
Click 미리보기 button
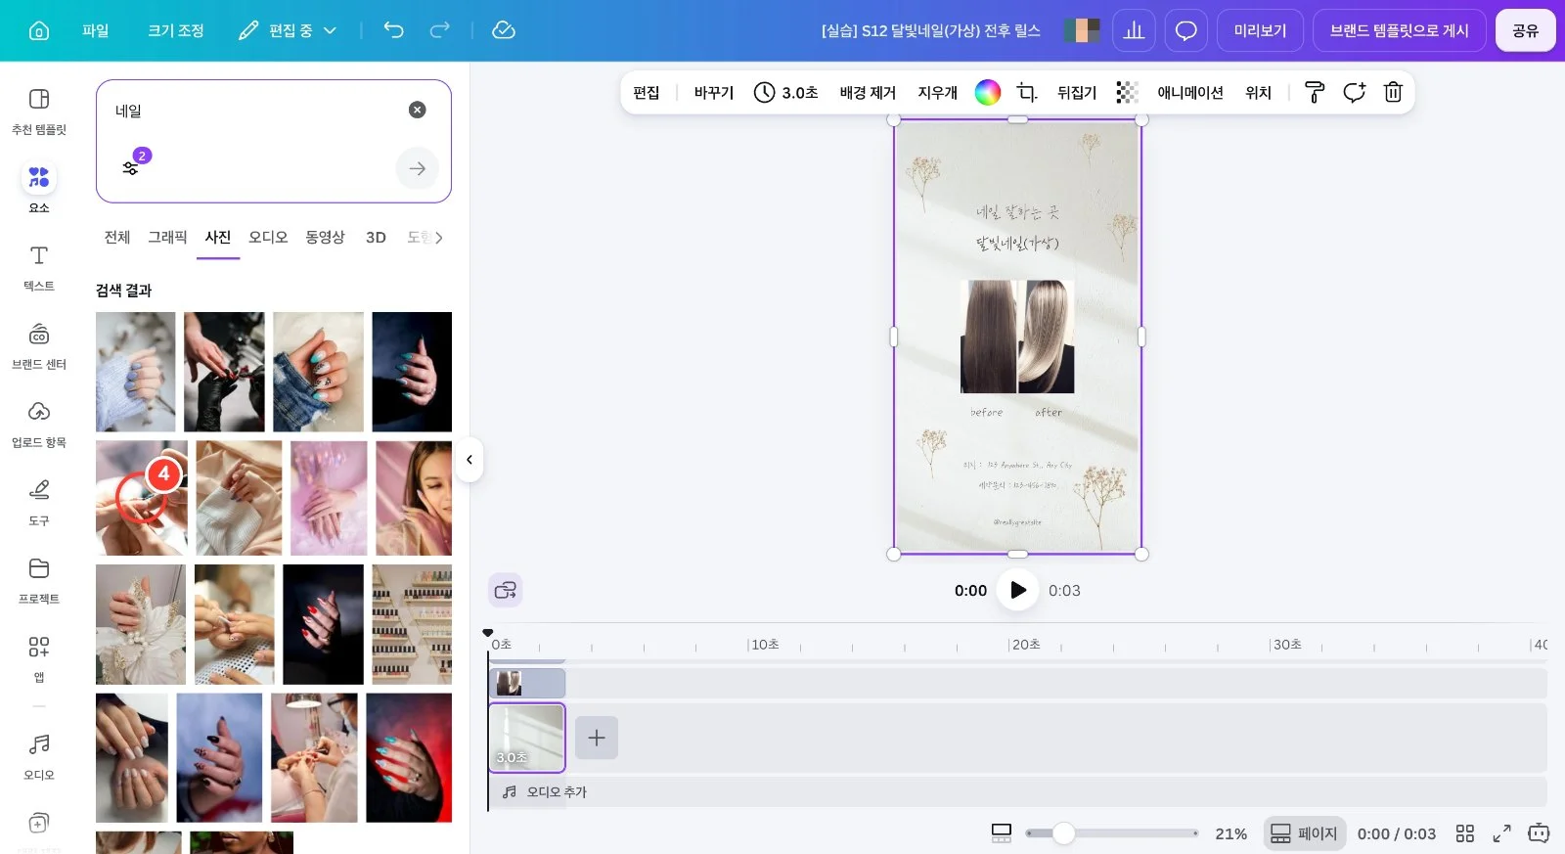pyautogui.click(x=1260, y=30)
